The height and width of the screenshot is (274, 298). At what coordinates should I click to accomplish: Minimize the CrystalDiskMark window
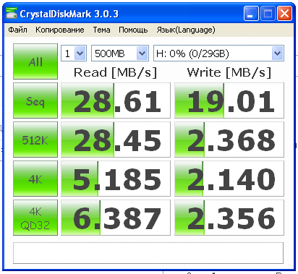pos(251,14)
